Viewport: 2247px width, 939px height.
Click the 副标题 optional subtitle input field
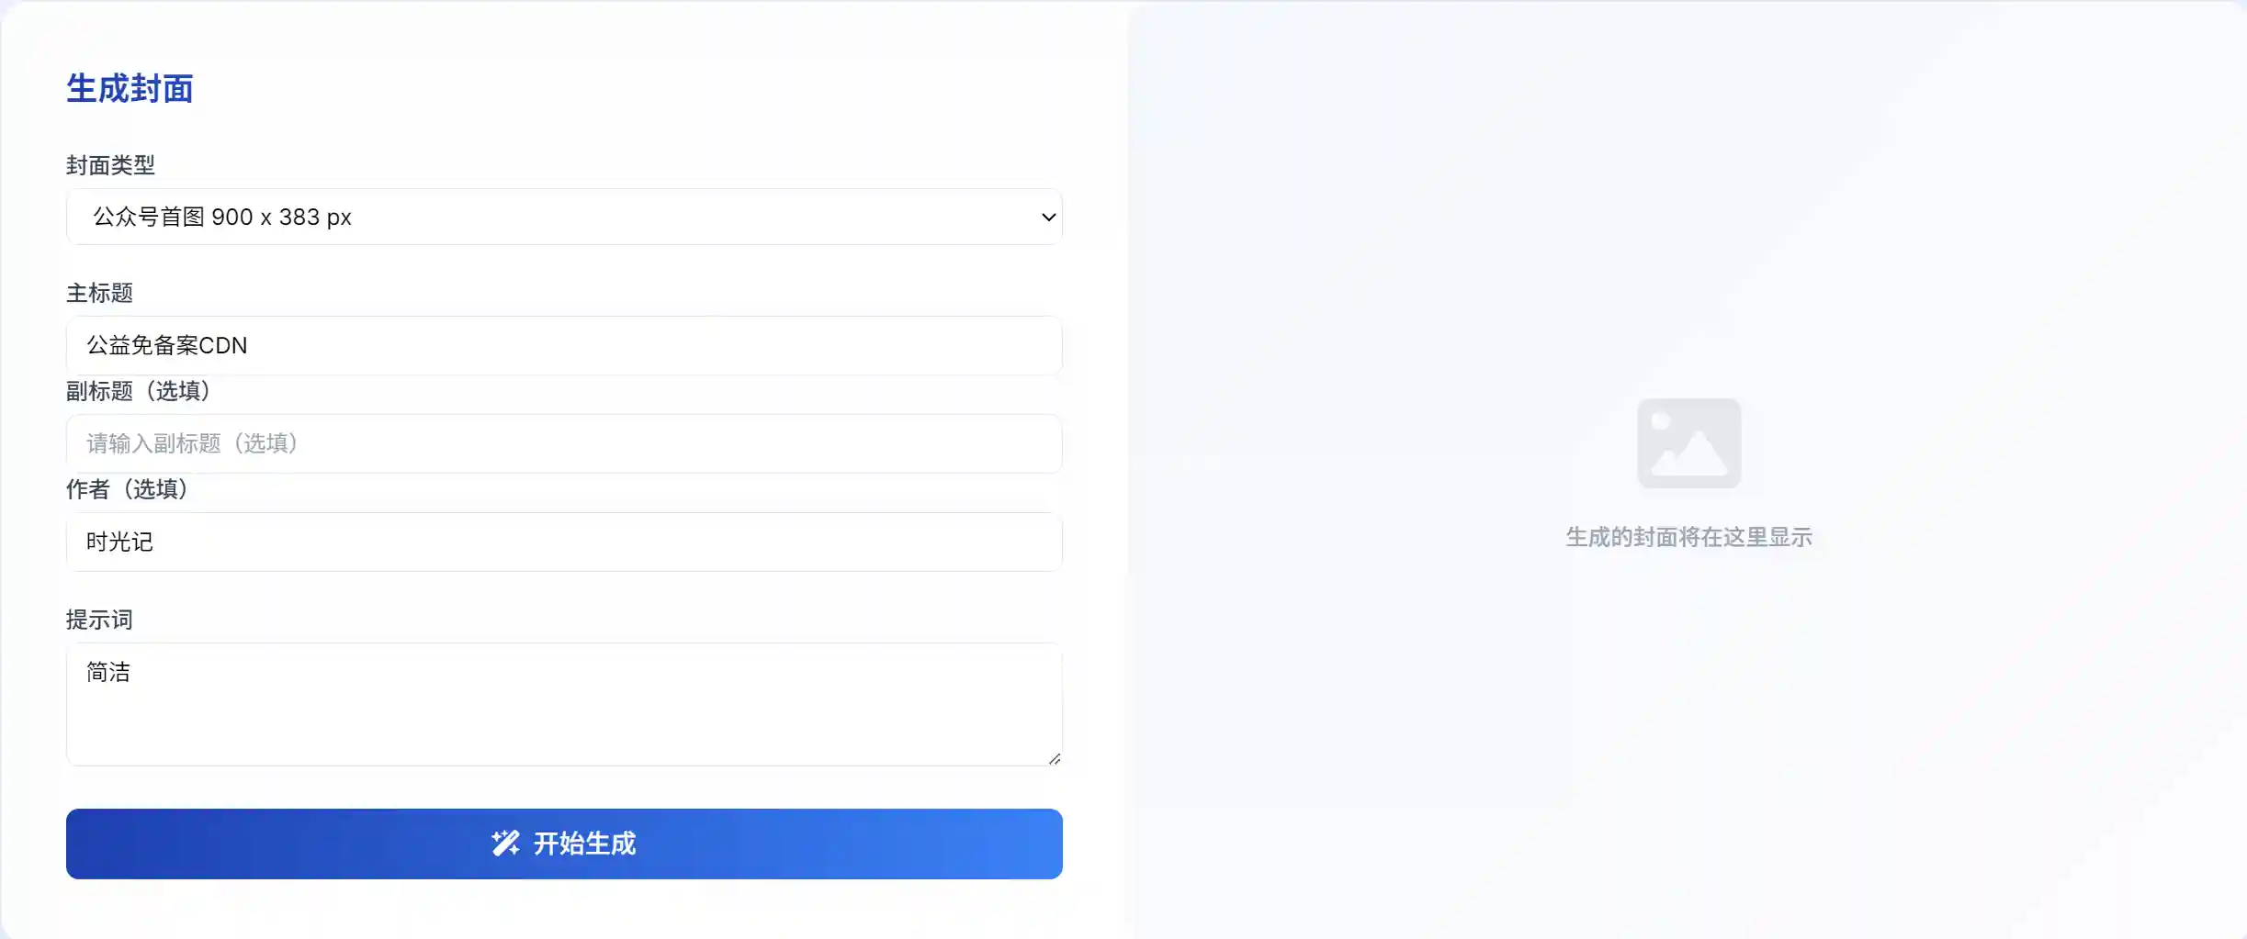point(564,443)
